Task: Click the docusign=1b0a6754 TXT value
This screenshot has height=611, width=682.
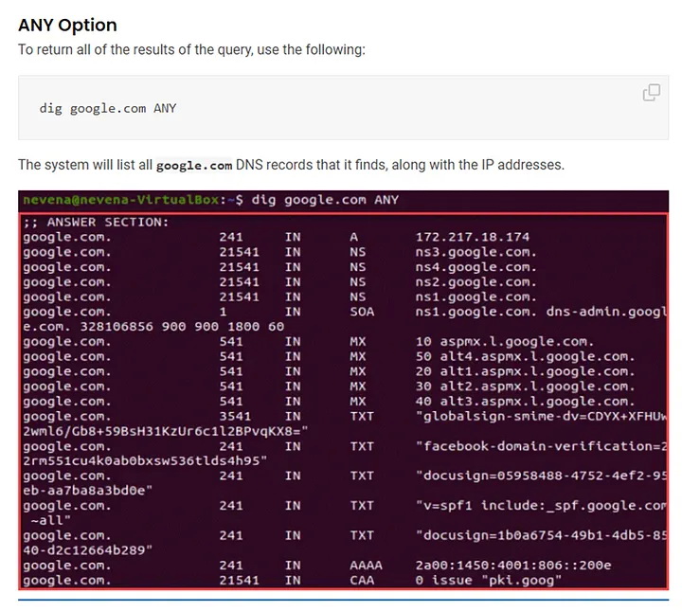Action: 541,535
